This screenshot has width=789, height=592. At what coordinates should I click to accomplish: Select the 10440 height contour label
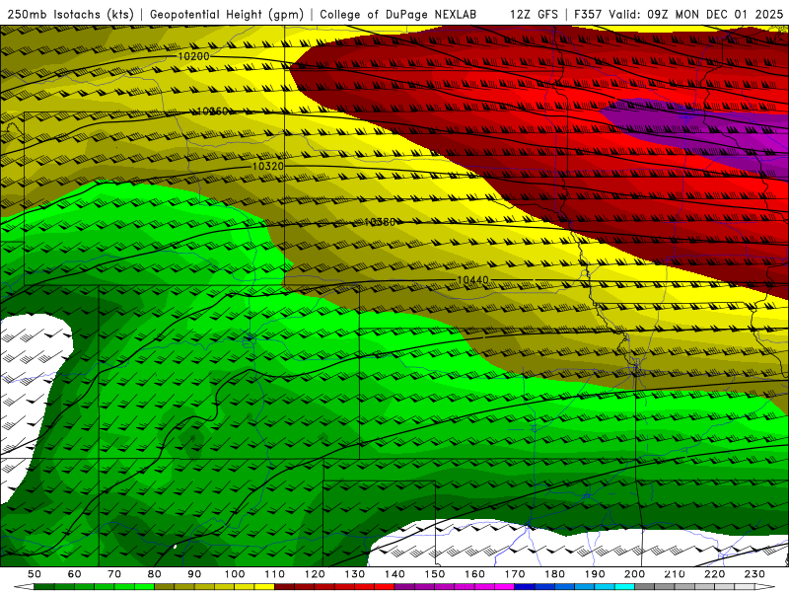pyautogui.click(x=472, y=280)
